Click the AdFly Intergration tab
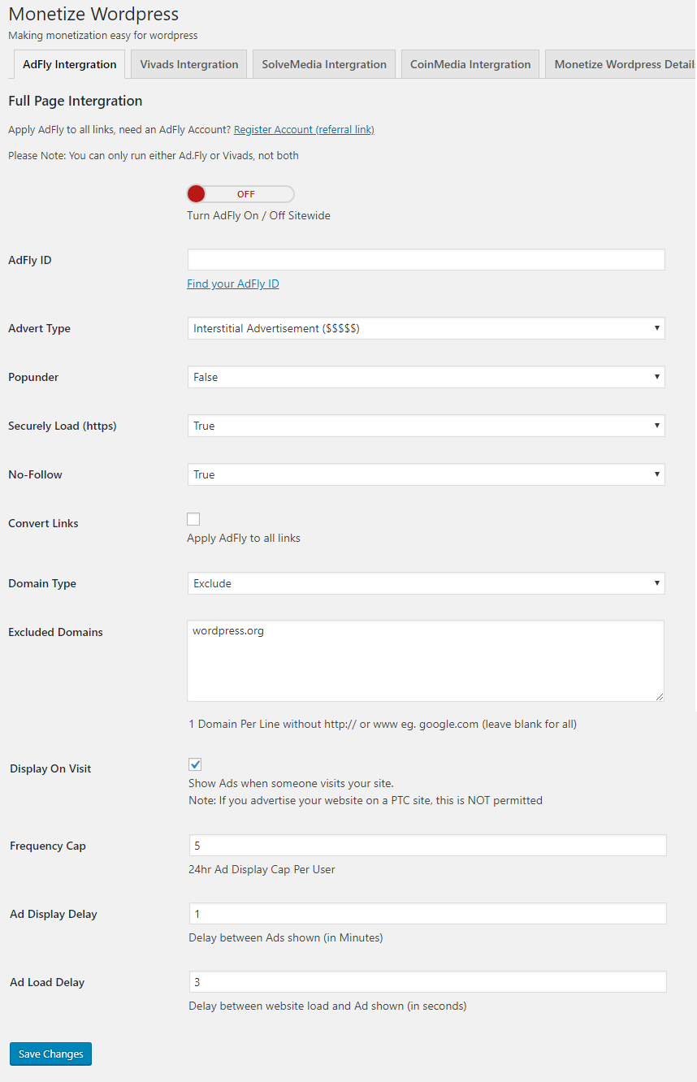This screenshot has height=1082, width=697. pyautogui.click(x=70, y=64)
